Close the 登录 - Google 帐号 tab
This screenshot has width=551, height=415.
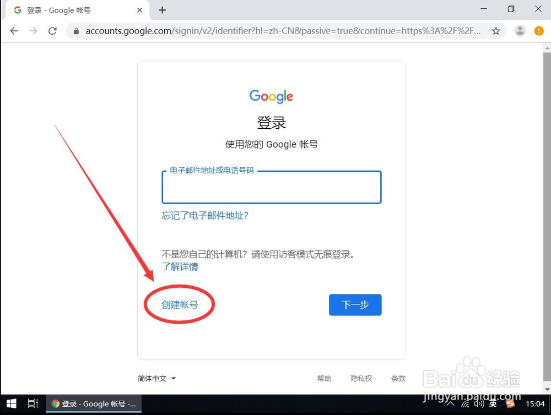click(x=139, y=10)
